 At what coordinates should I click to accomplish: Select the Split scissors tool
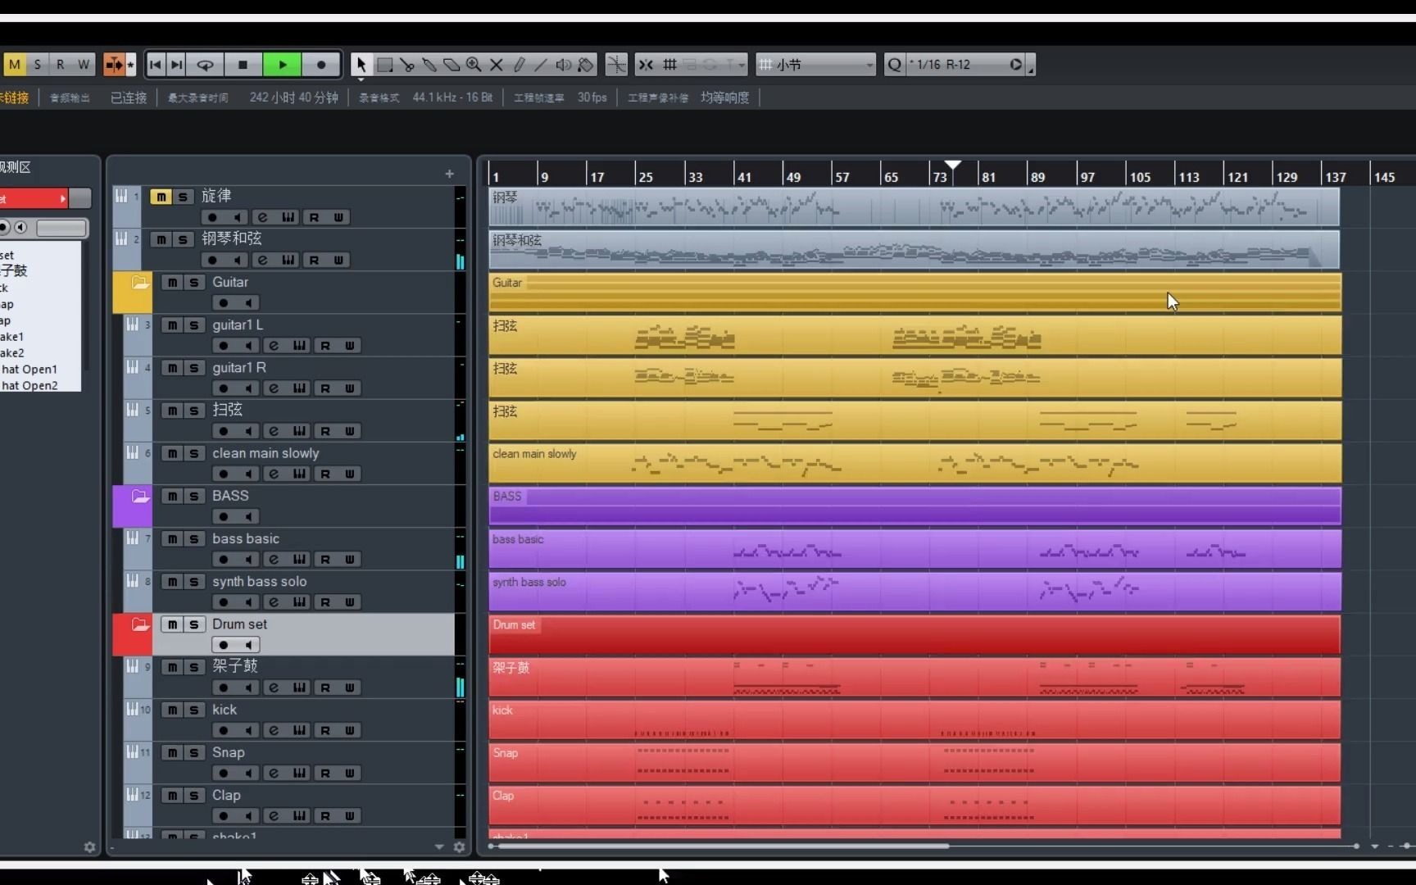(x=407, y=65)
